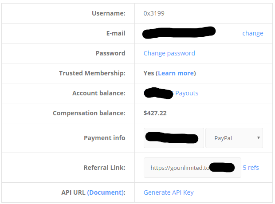
Task: Open the Change password link
Action: click(x=169, y=53)
